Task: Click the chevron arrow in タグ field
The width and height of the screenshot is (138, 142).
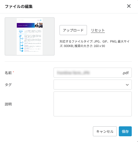Action: coord(127,85)
